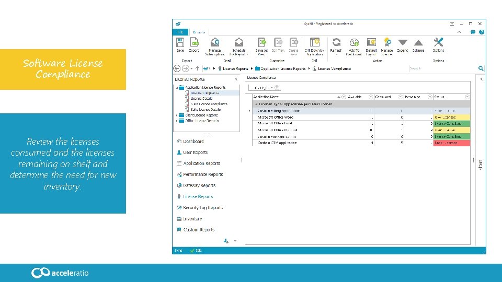
Task: Select License Details in the tree
Action: pyautogui.click(x=201, y=99)
